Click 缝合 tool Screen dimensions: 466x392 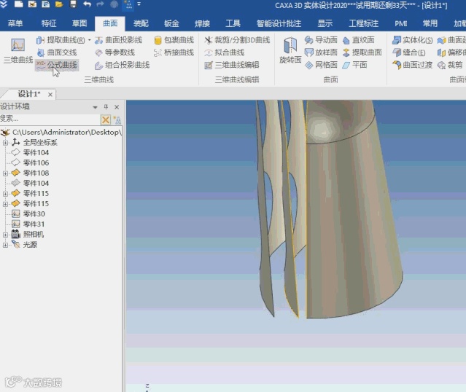pos(408,52)
